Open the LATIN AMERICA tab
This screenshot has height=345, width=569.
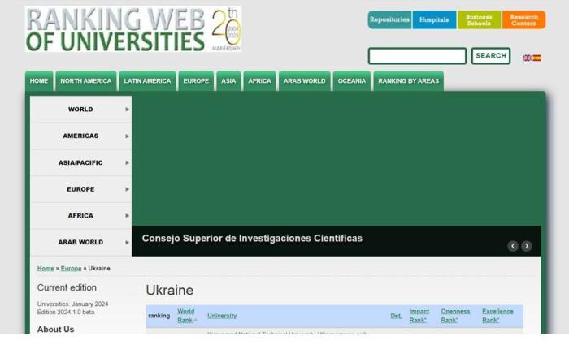click(x=147, y=81)
